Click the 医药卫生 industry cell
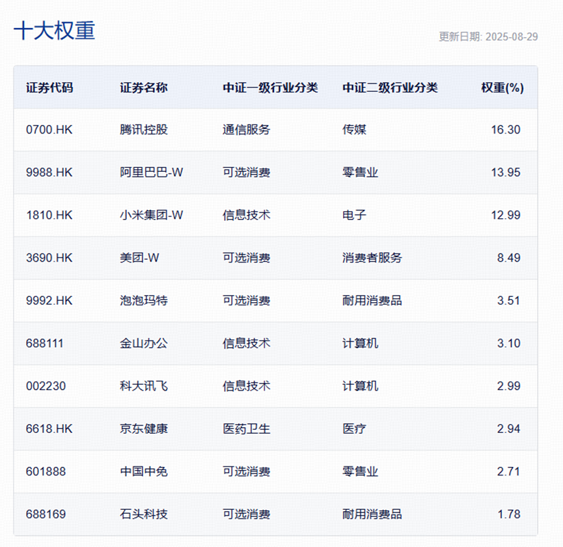Screen dimensions: 563x547 click(x=246, y=429)
